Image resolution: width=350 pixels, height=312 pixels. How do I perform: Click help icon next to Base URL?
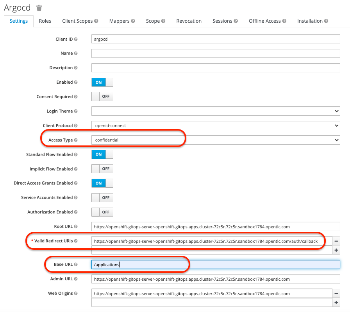(76, 265)
